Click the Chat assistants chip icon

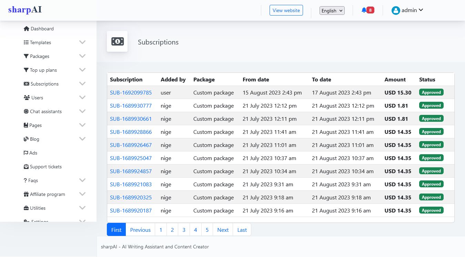point(26,111)
